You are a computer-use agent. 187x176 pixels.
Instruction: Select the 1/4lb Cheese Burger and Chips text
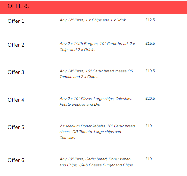point(106,165)
